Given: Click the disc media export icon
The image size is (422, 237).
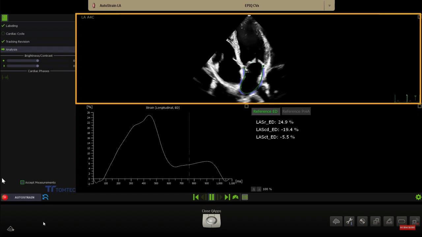Looking at the screenshot, I should coord(362,222).
